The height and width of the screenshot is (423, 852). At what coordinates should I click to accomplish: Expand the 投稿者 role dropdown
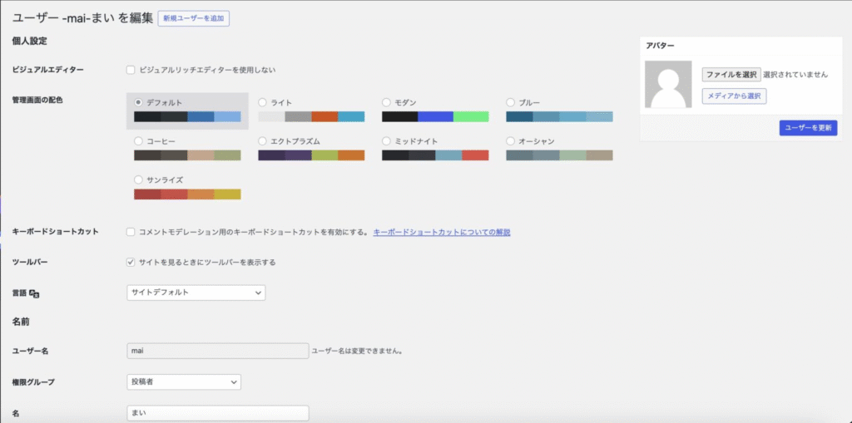tap(183, 381)
